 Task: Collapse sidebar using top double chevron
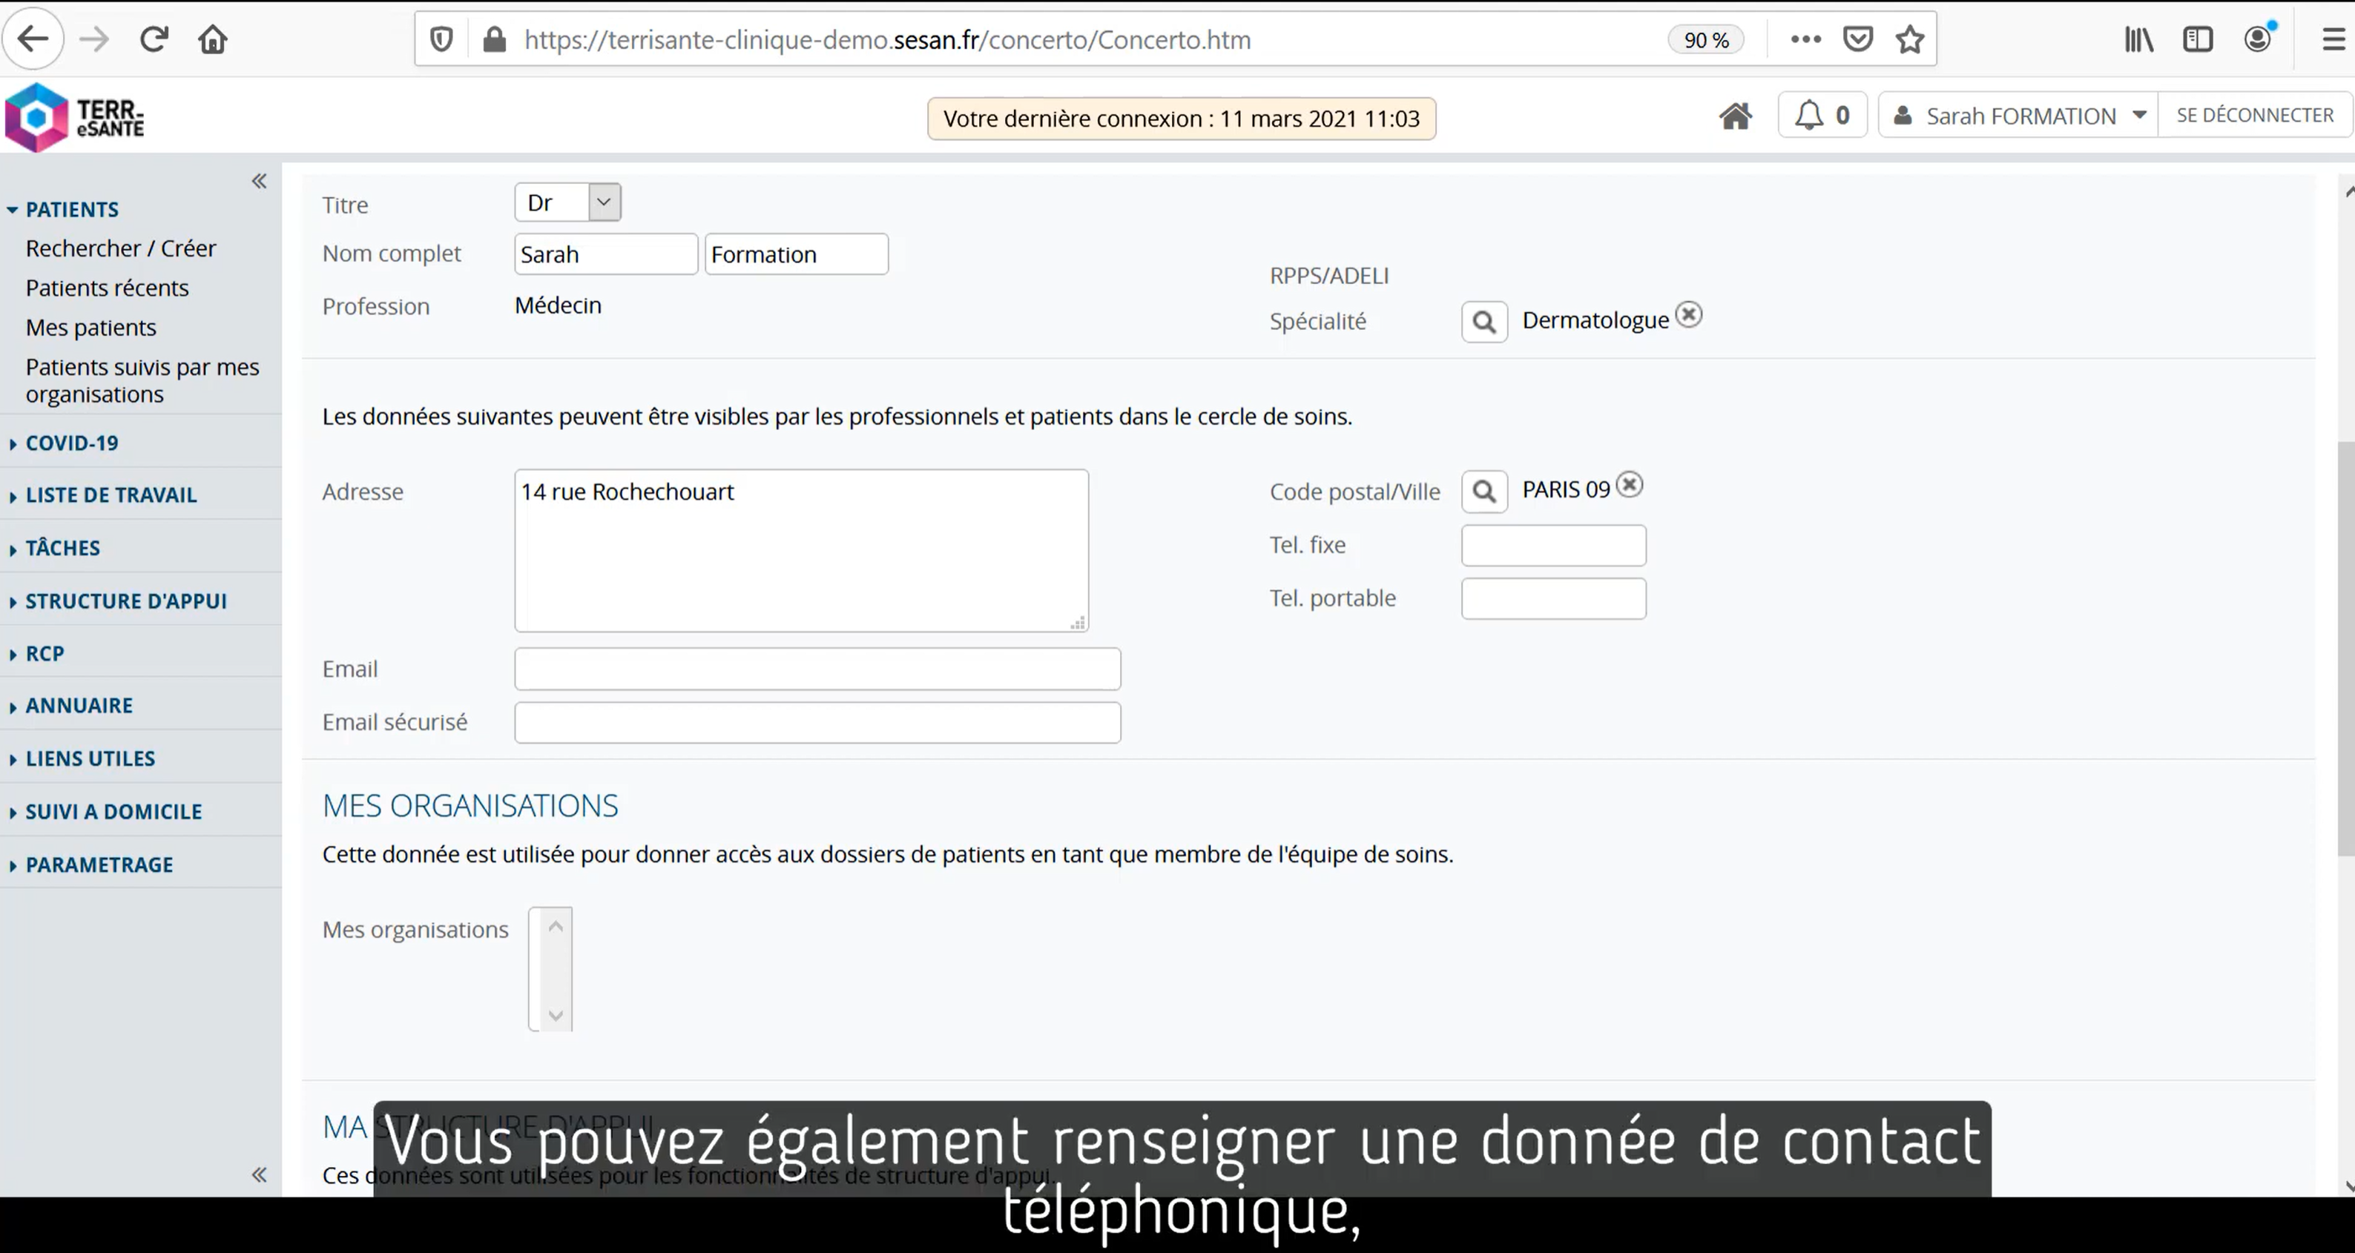(x=260, y=181)
